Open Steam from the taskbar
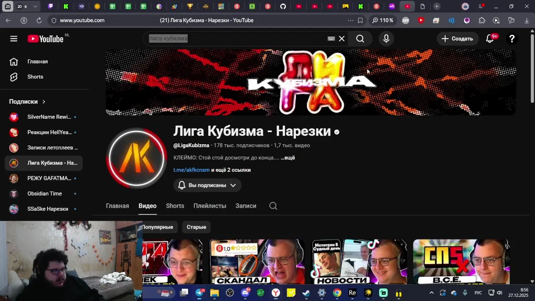The image size is (535, 301). click(306, 293)
